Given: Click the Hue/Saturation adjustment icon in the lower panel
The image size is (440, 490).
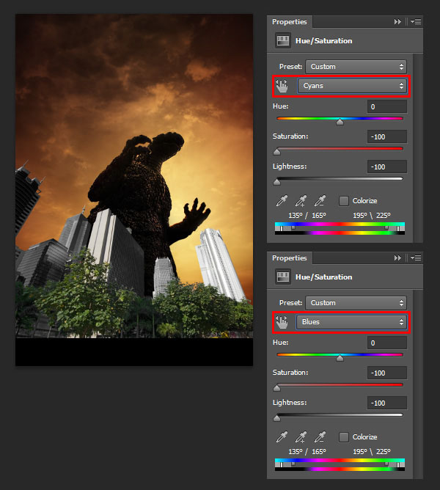Looking at the screenshot, I should click(x=283, y=277).
